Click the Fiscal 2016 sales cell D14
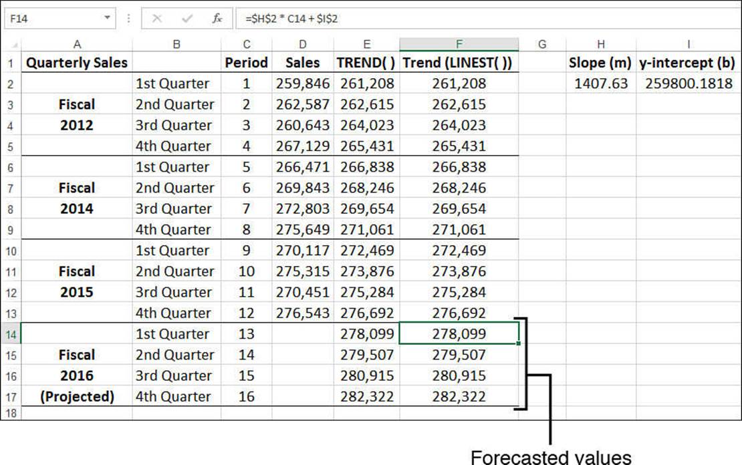The height and width of the screenshot is (465, 742). (303, 334)
